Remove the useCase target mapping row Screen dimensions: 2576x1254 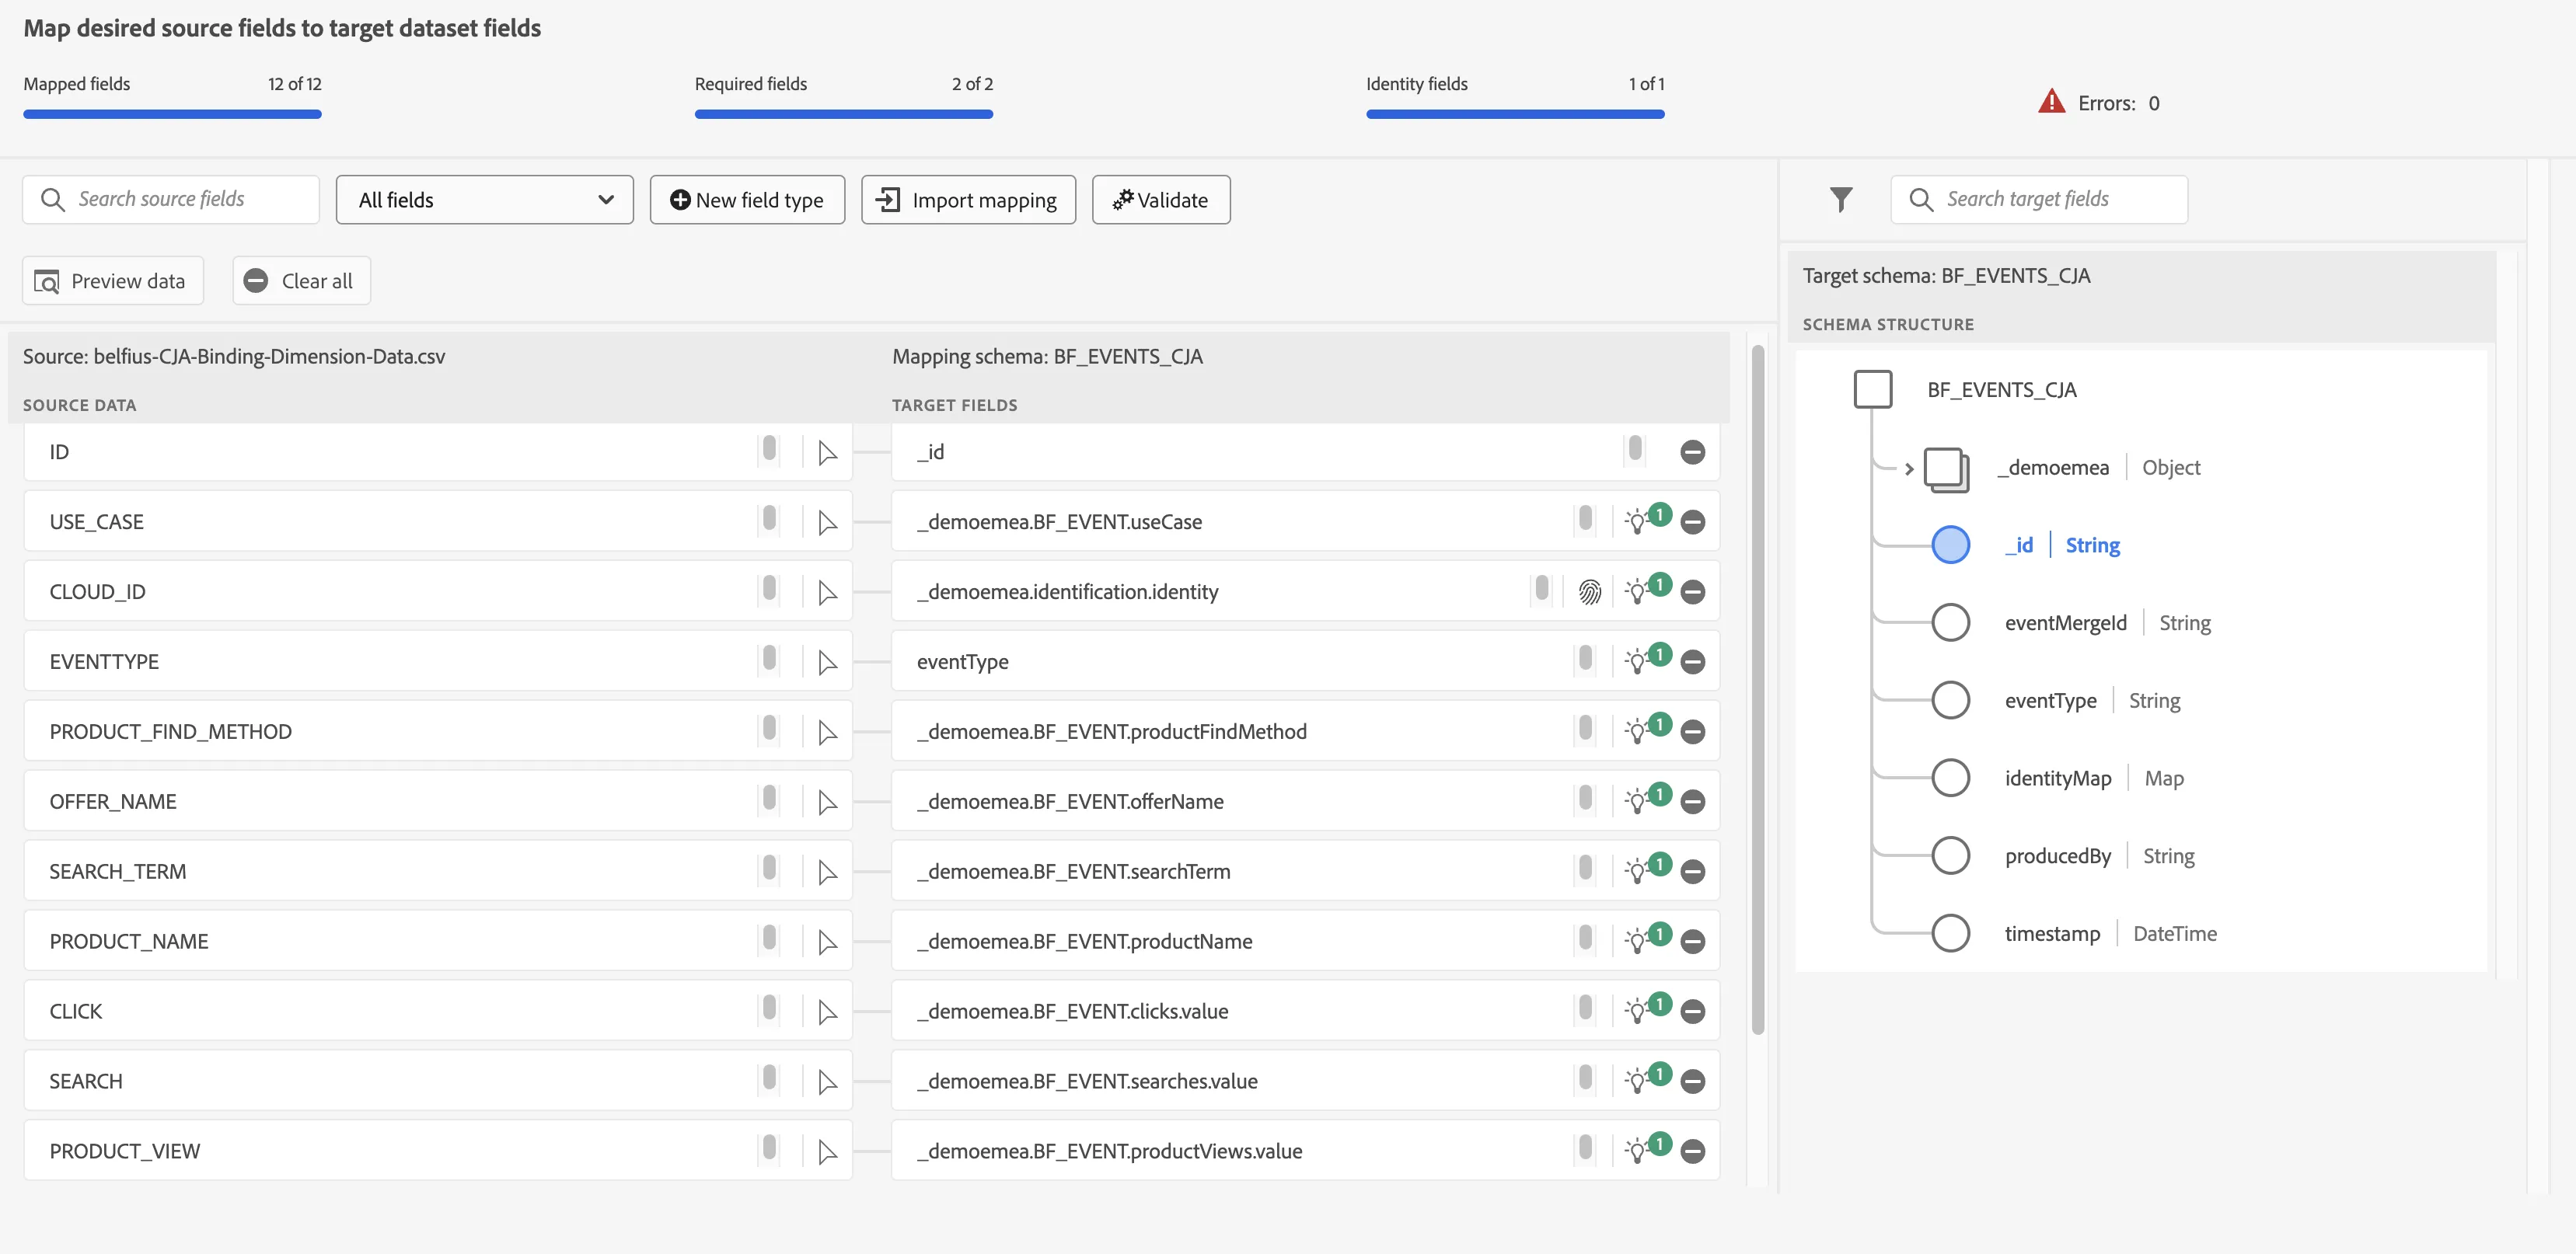[1692, 521]
